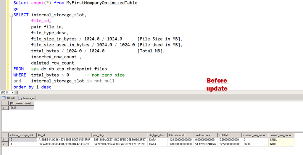Select the pair_file_id column header
Image resolution: width=303 pixels, height=155 pixels.
(x=120, y=135)
